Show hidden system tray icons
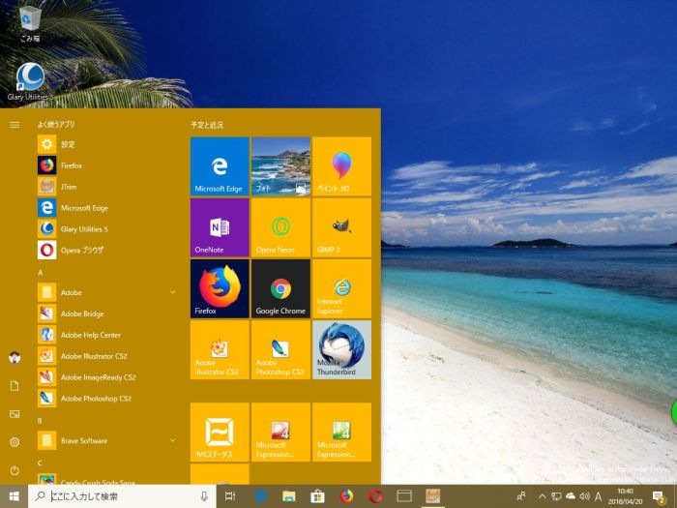677x508 pixels. pyautogui.click(x=542, y=496)
